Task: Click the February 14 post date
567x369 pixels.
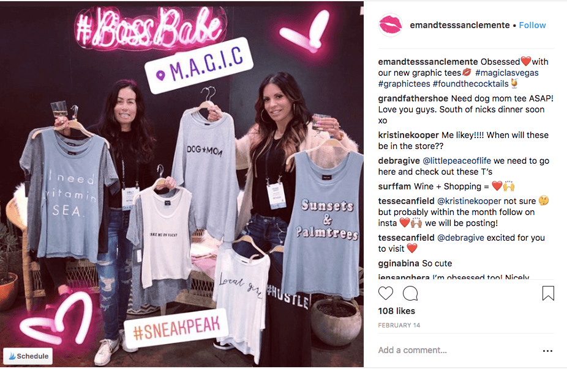Action: (399, 326)
